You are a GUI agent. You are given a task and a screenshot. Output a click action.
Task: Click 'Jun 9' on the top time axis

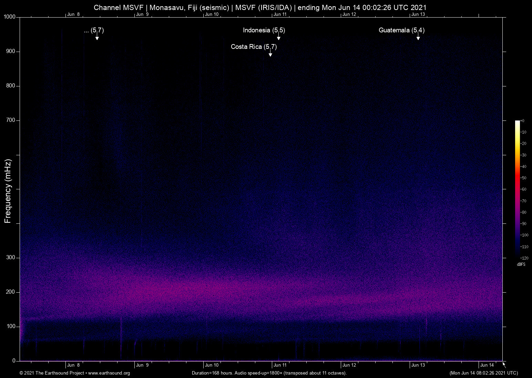click(x=142, y=14)
